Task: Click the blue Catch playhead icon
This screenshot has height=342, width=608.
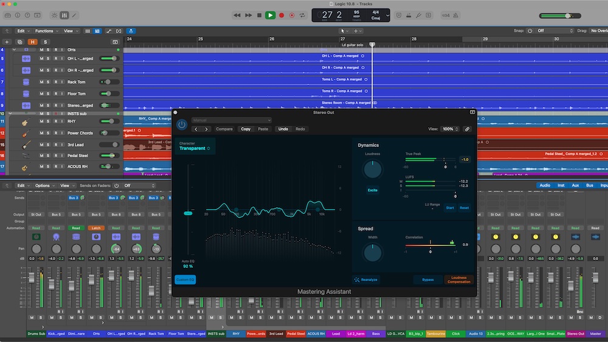Action: click(x=131, y=31)
